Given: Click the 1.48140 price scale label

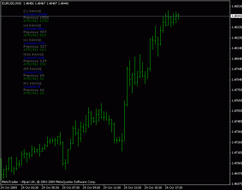Looking at the screenshot, I should 237,48.
